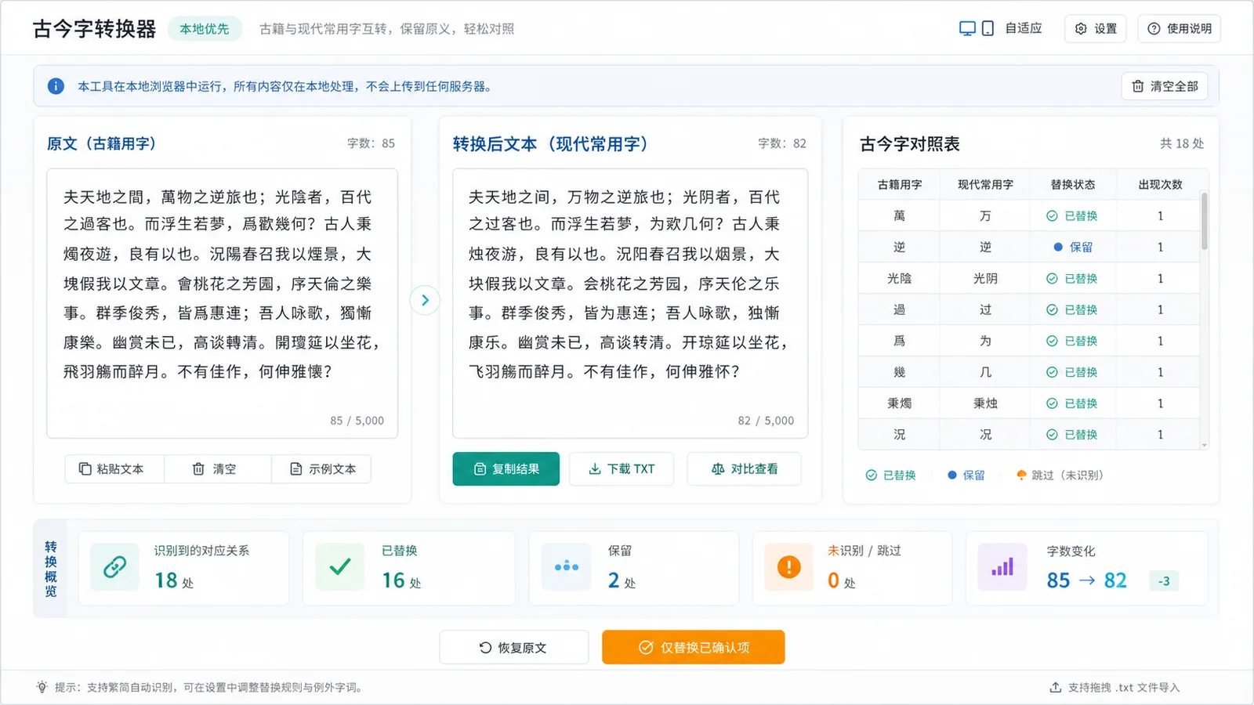Click the 自适应 layout label
The image size is (1254, 705).
pyautogui.click(x=1024, y=28)
